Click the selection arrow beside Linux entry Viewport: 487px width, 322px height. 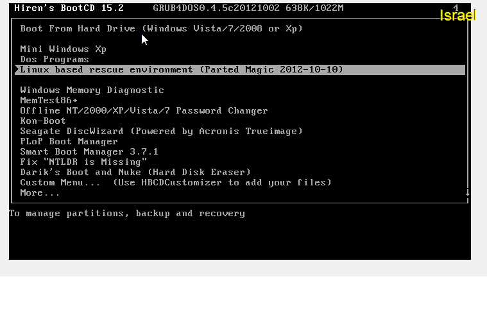coord(17,69)
